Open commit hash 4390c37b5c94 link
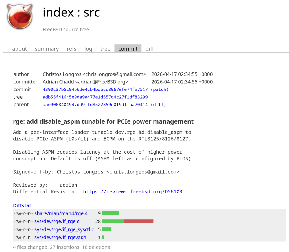289x252 pixels. point(95,89)
